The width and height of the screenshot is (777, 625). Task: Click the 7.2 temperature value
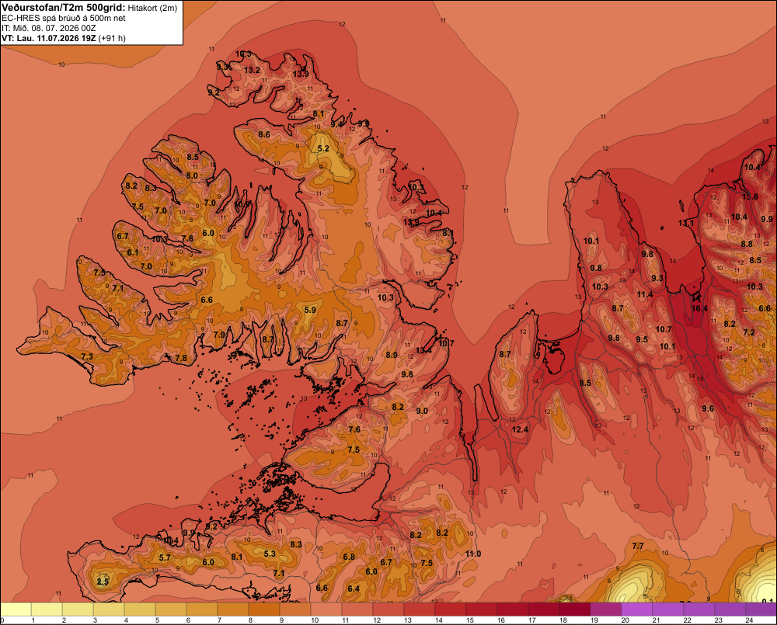[749, 332]
